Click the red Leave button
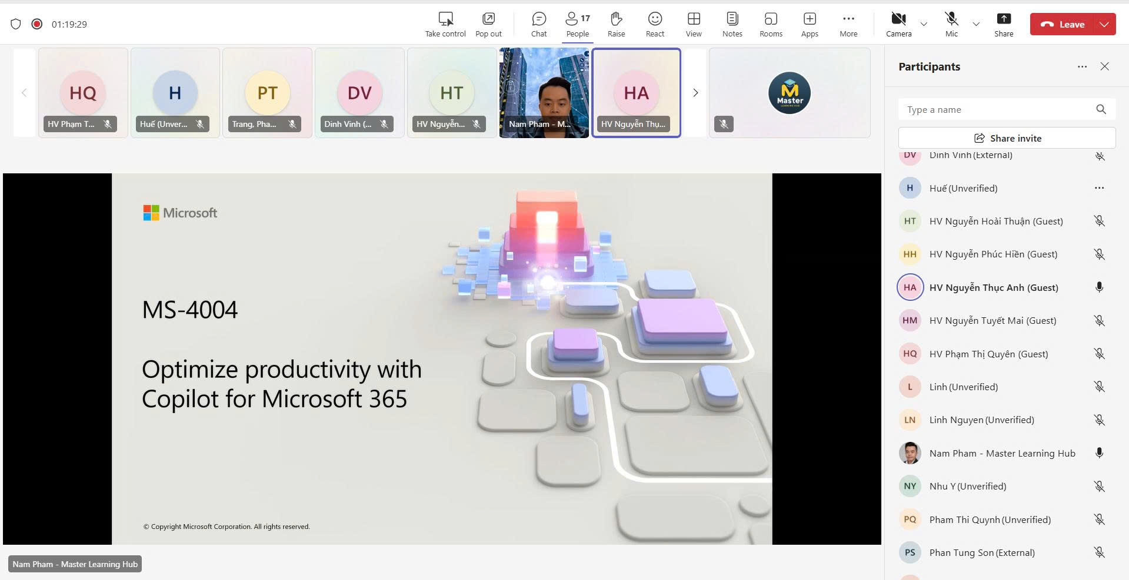Screen dimensions: 1129x580 pos(1063,24)
